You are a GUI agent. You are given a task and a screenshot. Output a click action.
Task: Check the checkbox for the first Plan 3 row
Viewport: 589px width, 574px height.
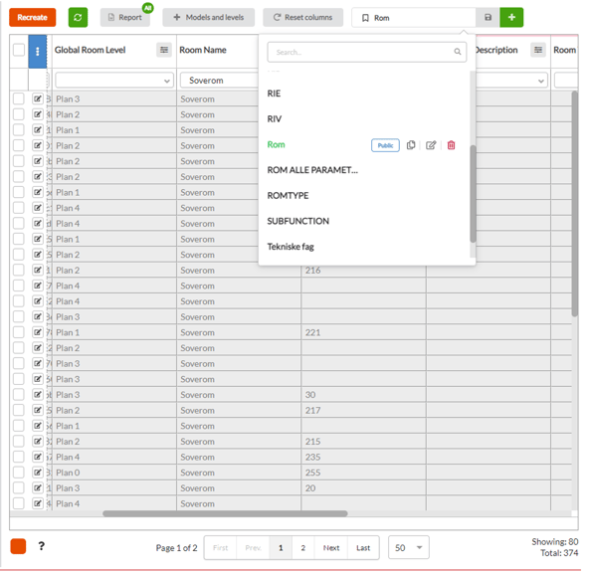click(18, 98)
